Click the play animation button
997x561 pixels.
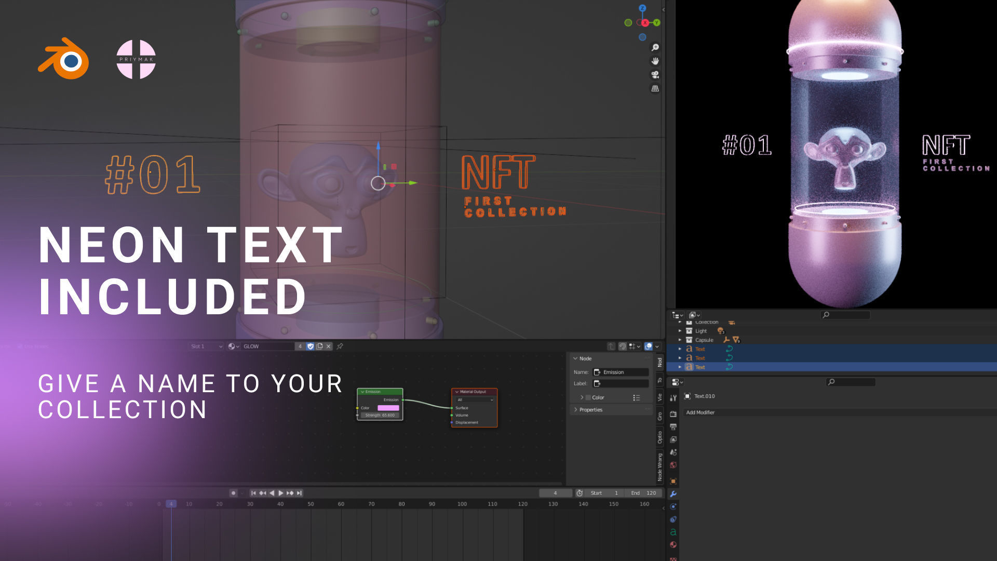tap(281, 493)
